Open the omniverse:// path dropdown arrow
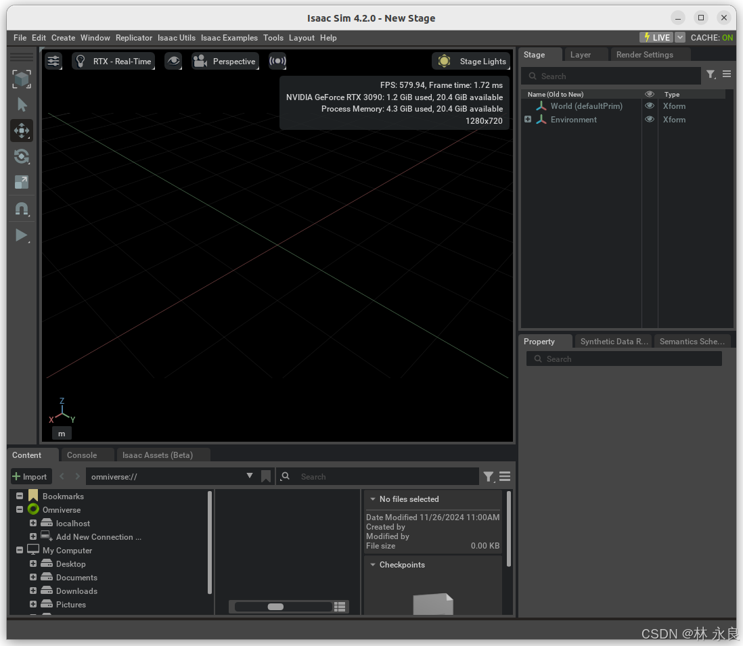 point(250,476)
